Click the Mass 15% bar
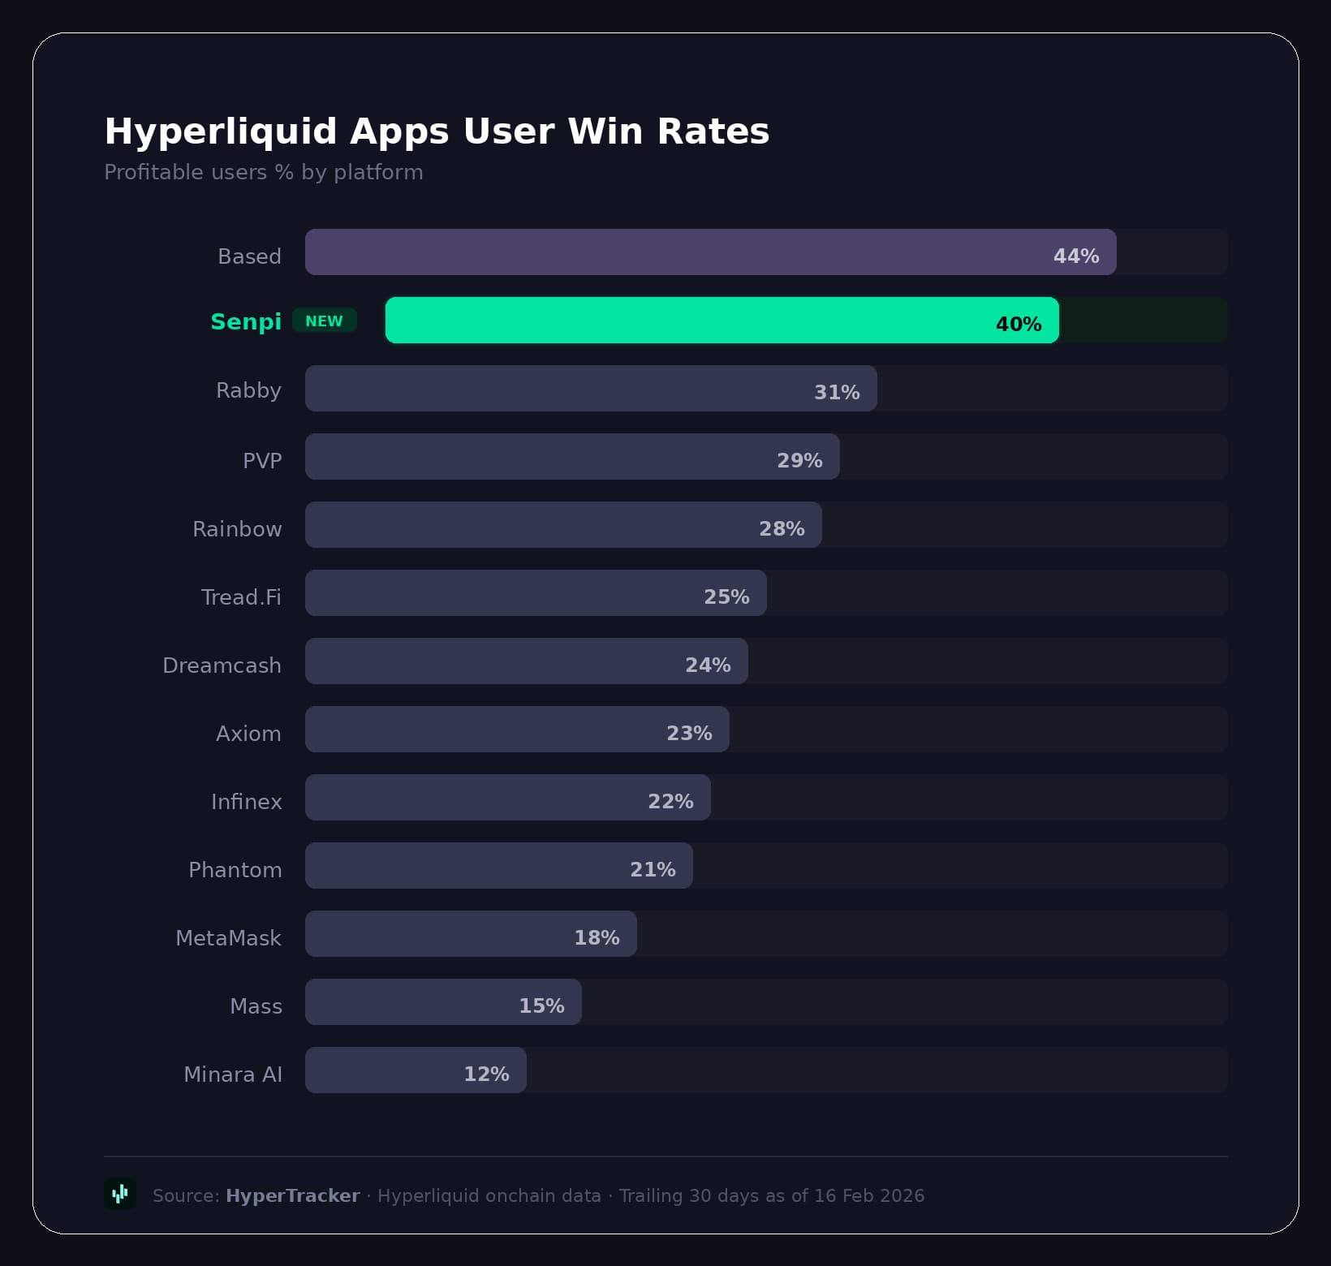This screenshot has width=1331, height=1266. (x=443, y=1002)
